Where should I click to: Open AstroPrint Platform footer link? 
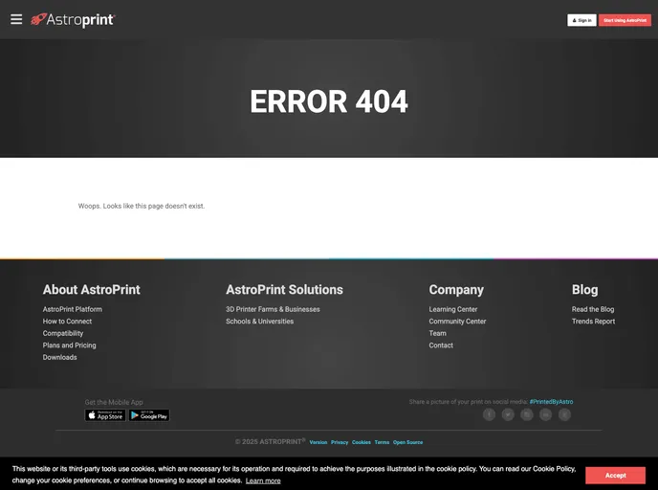tap(72, 309)
